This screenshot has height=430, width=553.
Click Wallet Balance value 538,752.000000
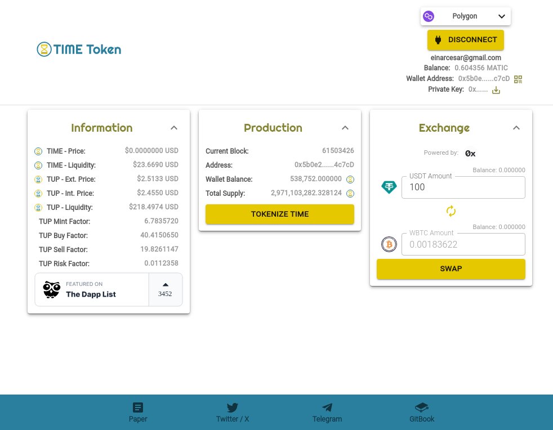click(316, 178)
